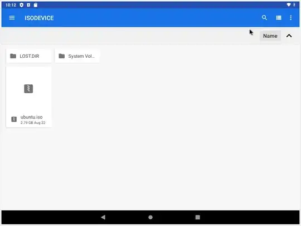Click the small archive icon beside ubuntu.iso

[x=14, y=119]
